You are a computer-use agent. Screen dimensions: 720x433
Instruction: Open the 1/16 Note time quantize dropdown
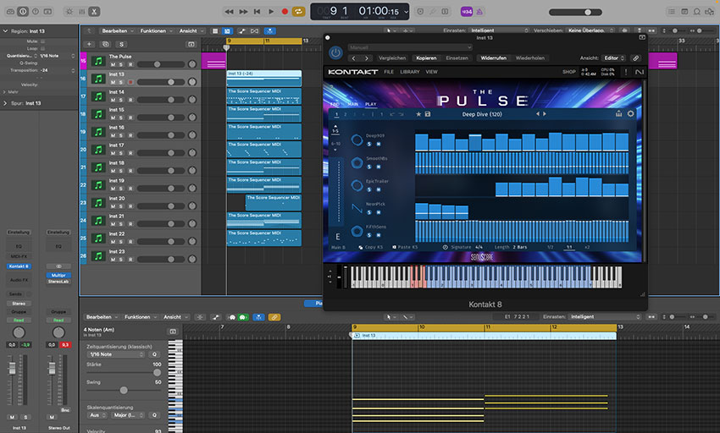[x=116, y=354]
